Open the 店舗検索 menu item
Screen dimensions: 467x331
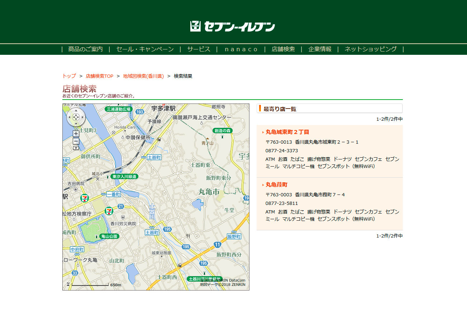pyautogui.click(x=283, y=49)
